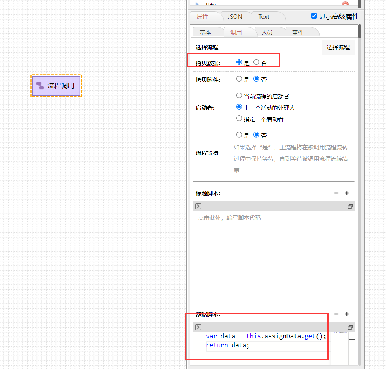Open the JSON tab

point(235,16)
